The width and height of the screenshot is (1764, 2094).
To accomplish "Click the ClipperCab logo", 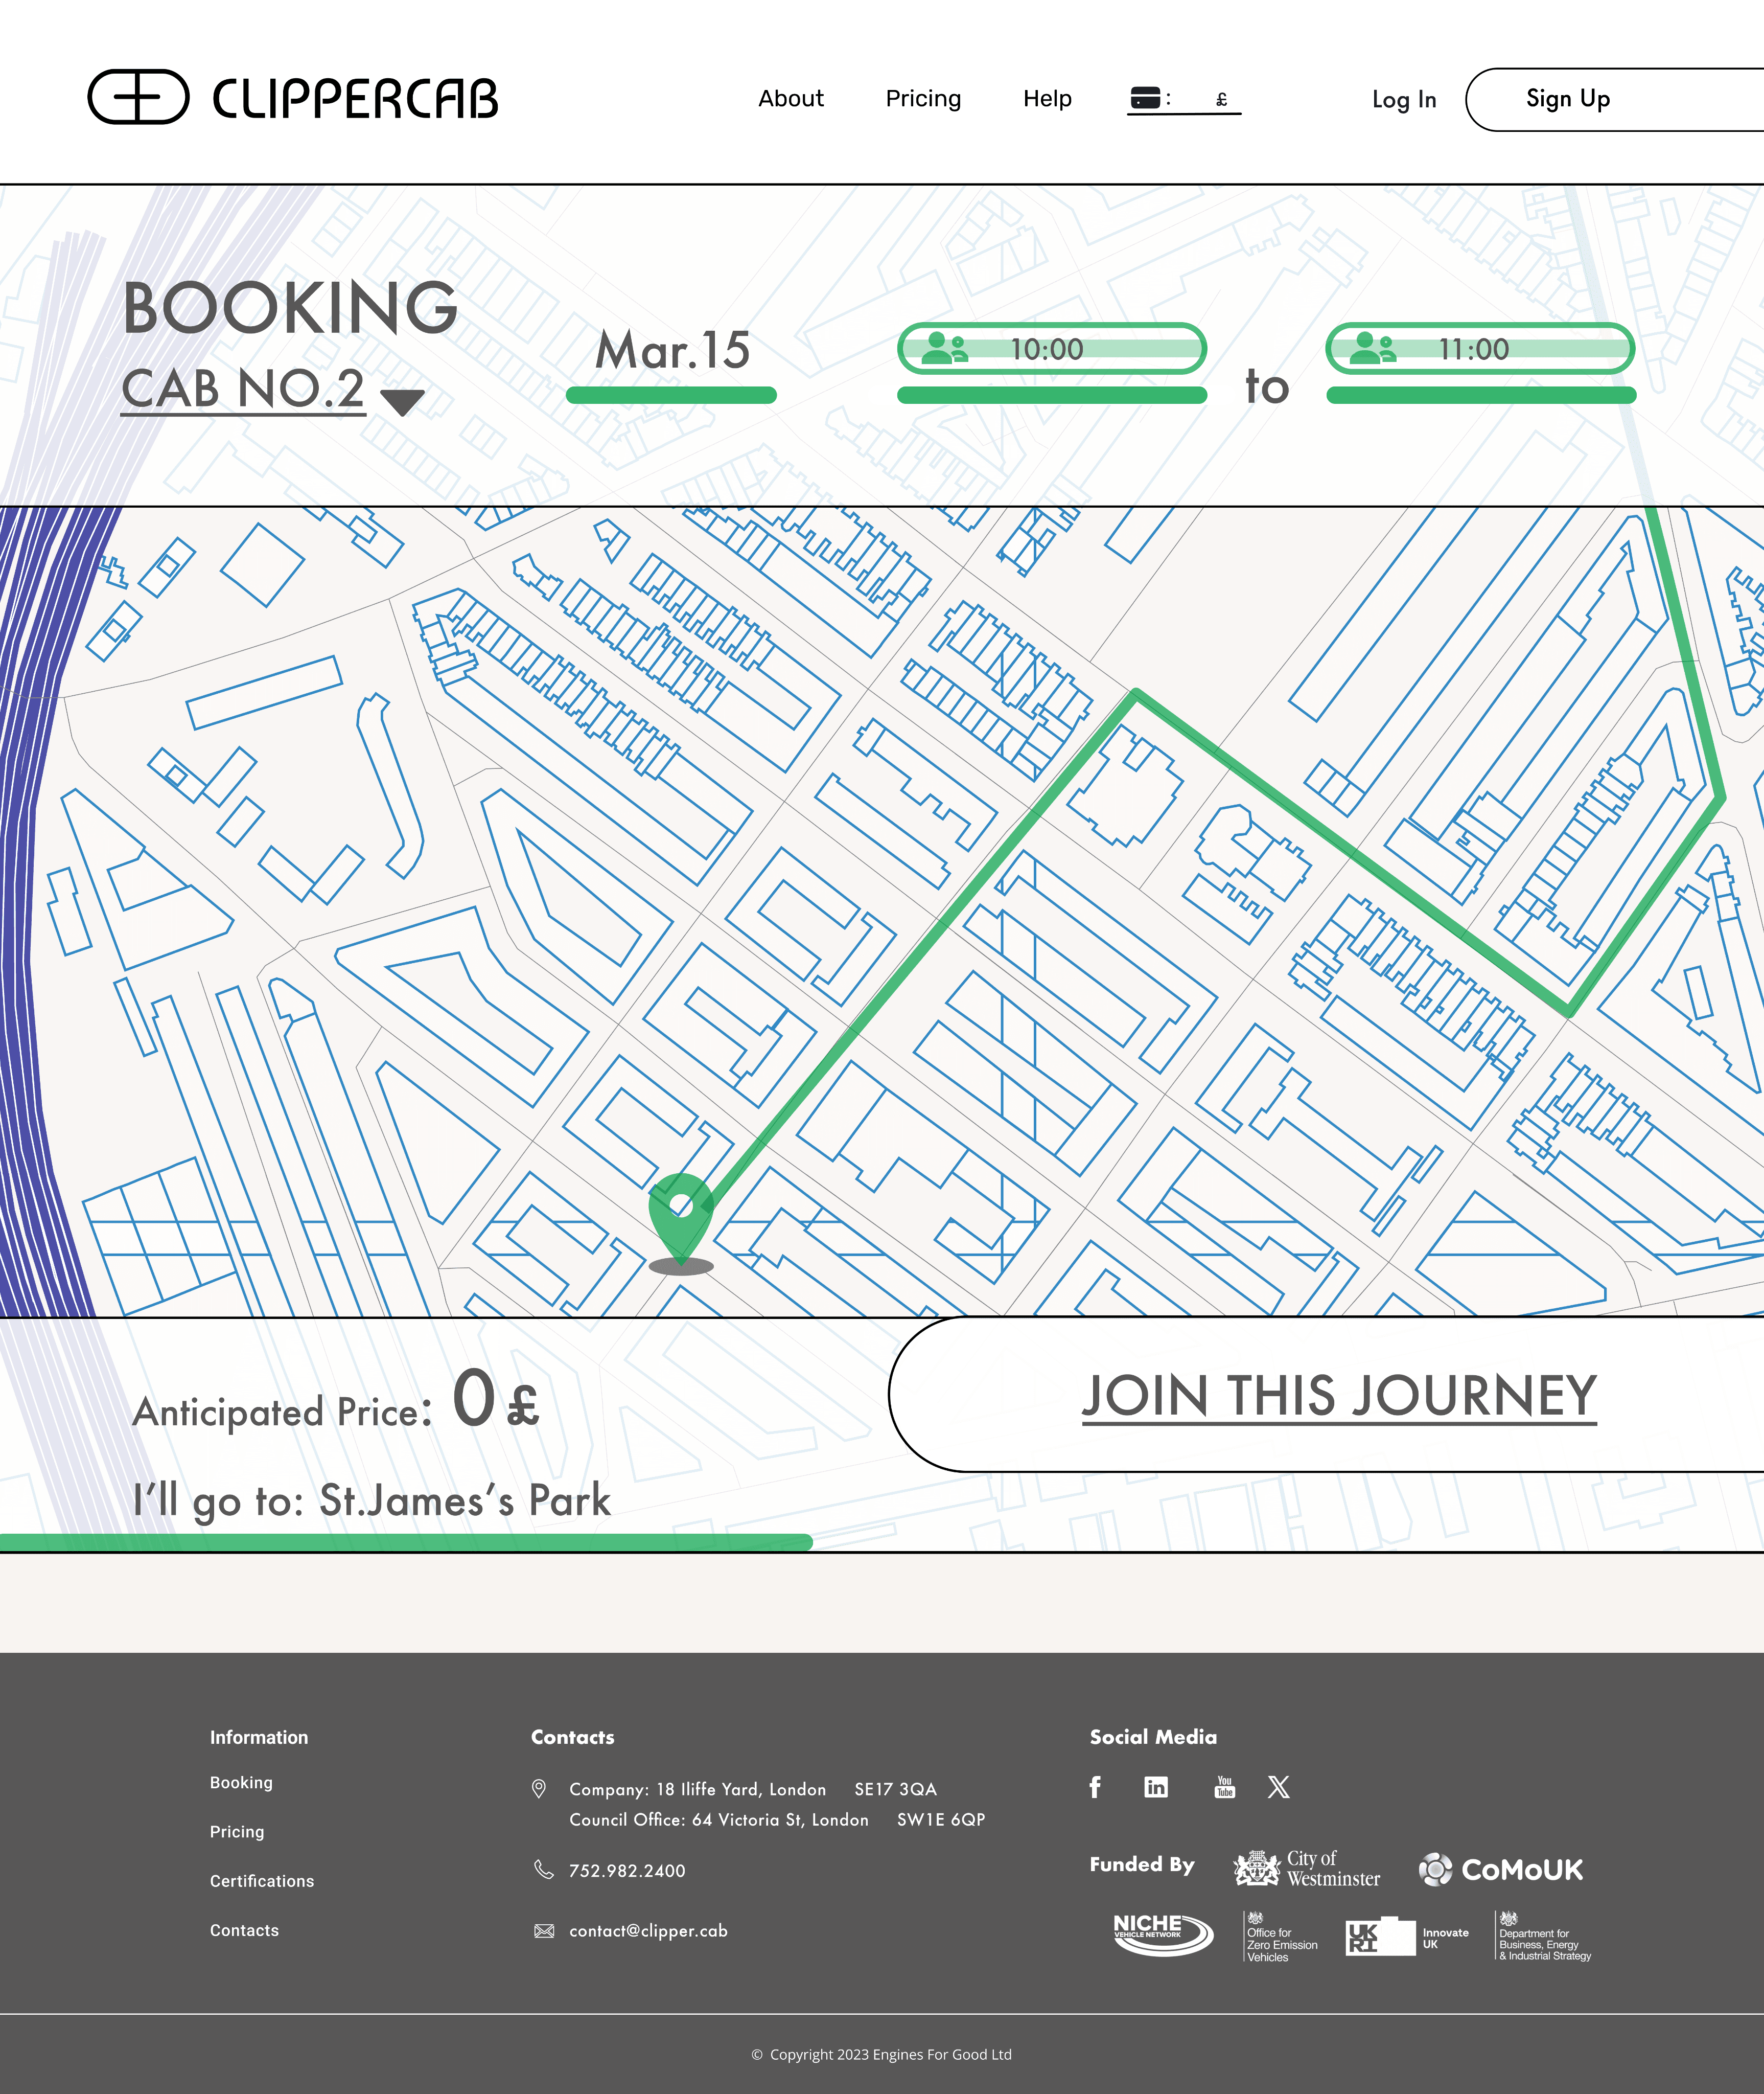I will [293, 97].
